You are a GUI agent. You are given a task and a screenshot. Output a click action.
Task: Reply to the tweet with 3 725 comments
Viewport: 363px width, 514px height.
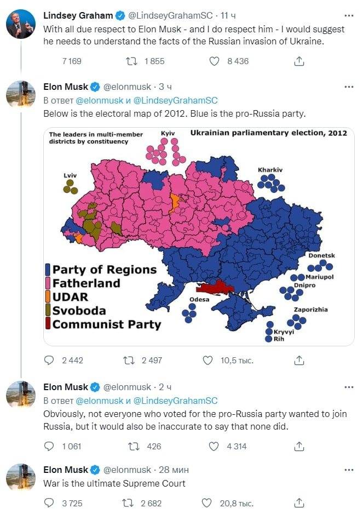[49, 503]
